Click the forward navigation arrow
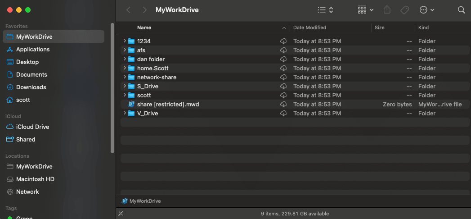Viewport: 471px width, 219px height. pyautogui.click(x=144, y=10)
